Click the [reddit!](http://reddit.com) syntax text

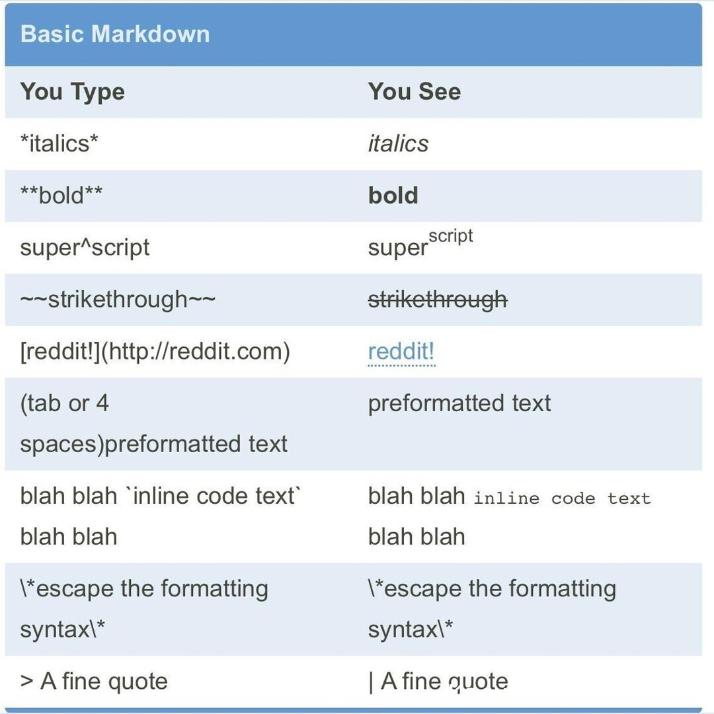(x=155, y=352)
